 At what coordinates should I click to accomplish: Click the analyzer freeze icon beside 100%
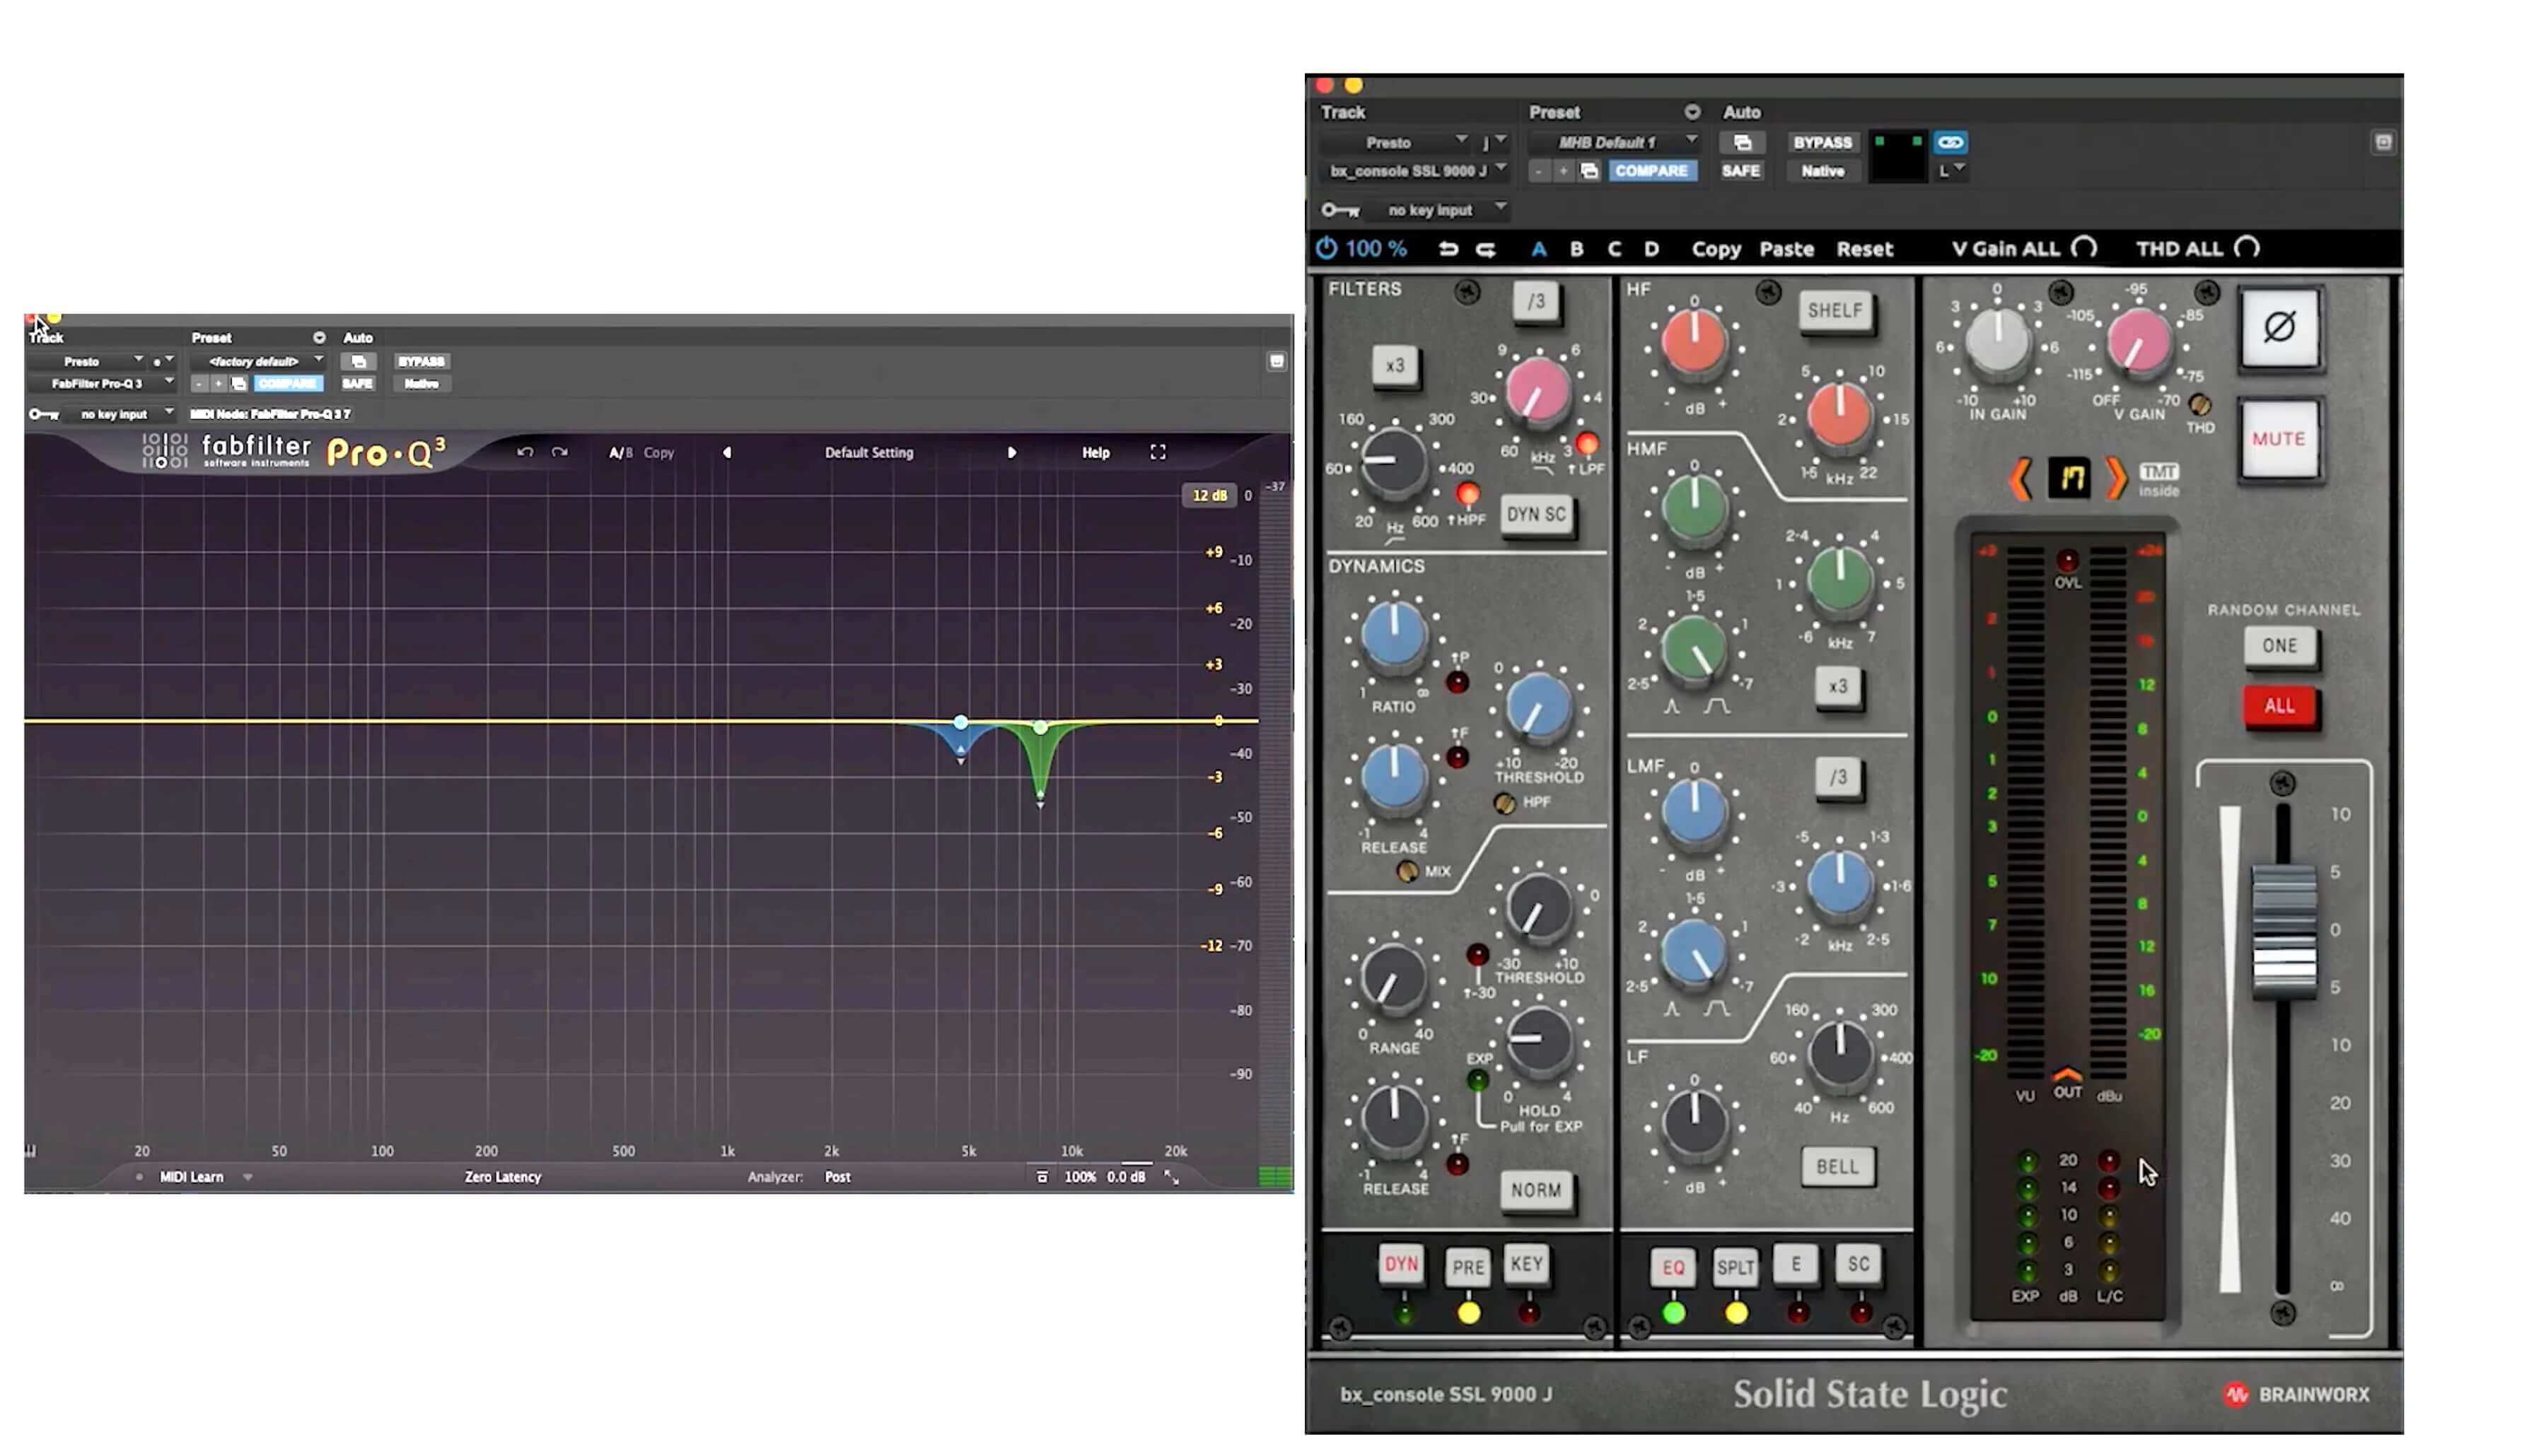[1042, 1177]
